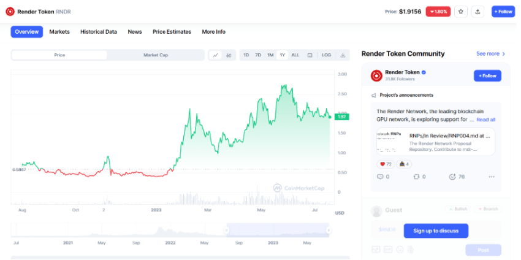This screenshot has height=260, width=521.
Task: Add a reaction with 76 count
Action: pyautogui.click(x=457, y=177)
